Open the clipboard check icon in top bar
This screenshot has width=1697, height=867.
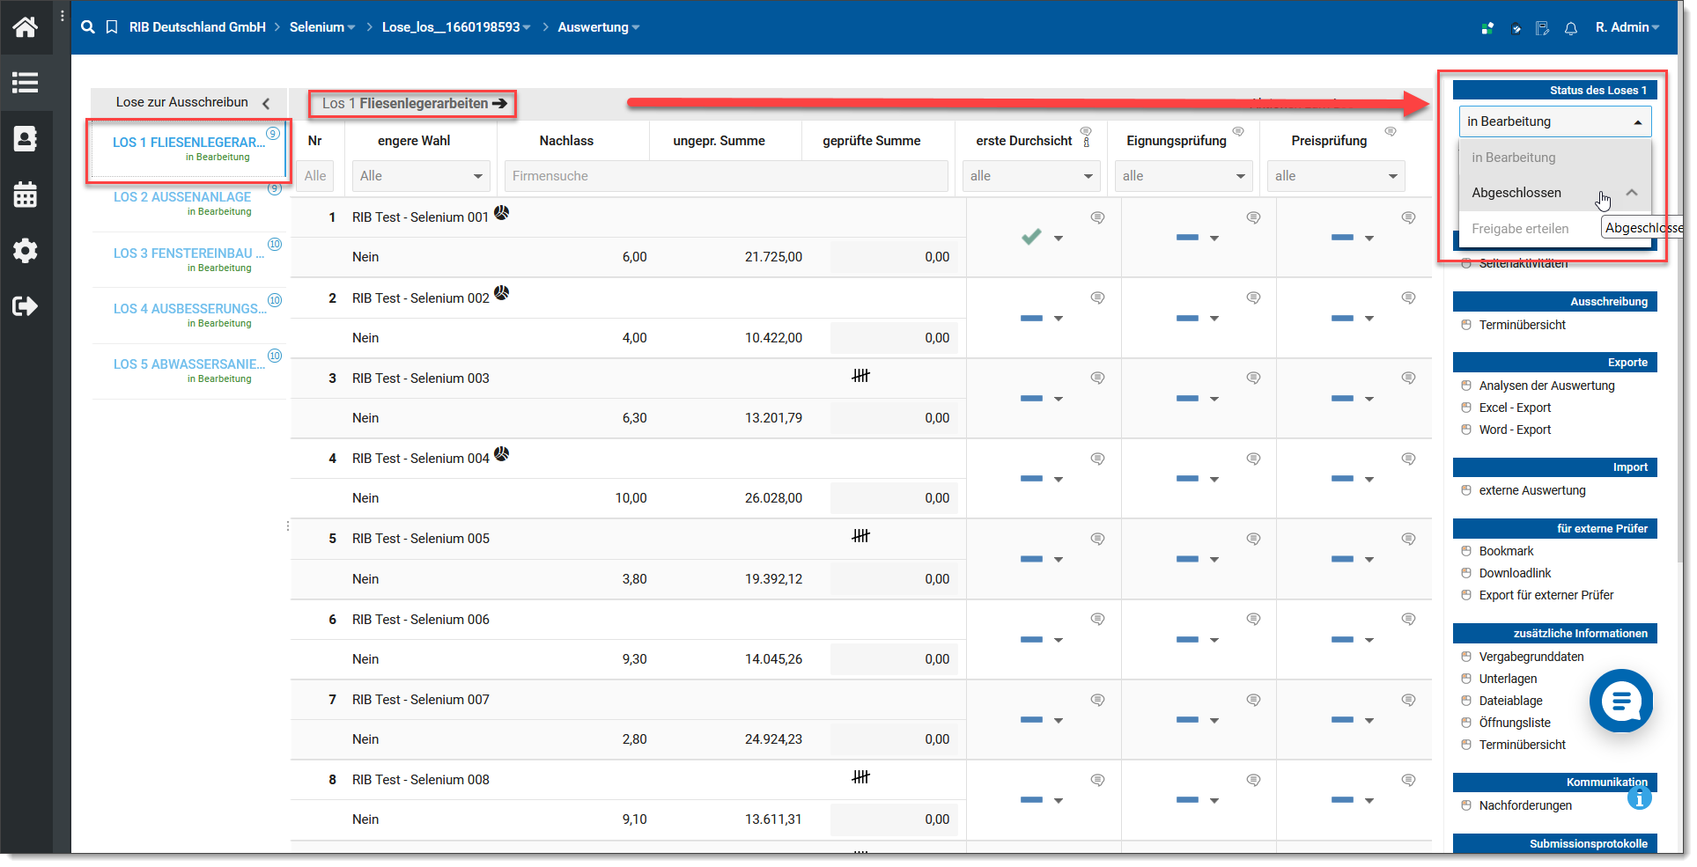(1516, 28)
